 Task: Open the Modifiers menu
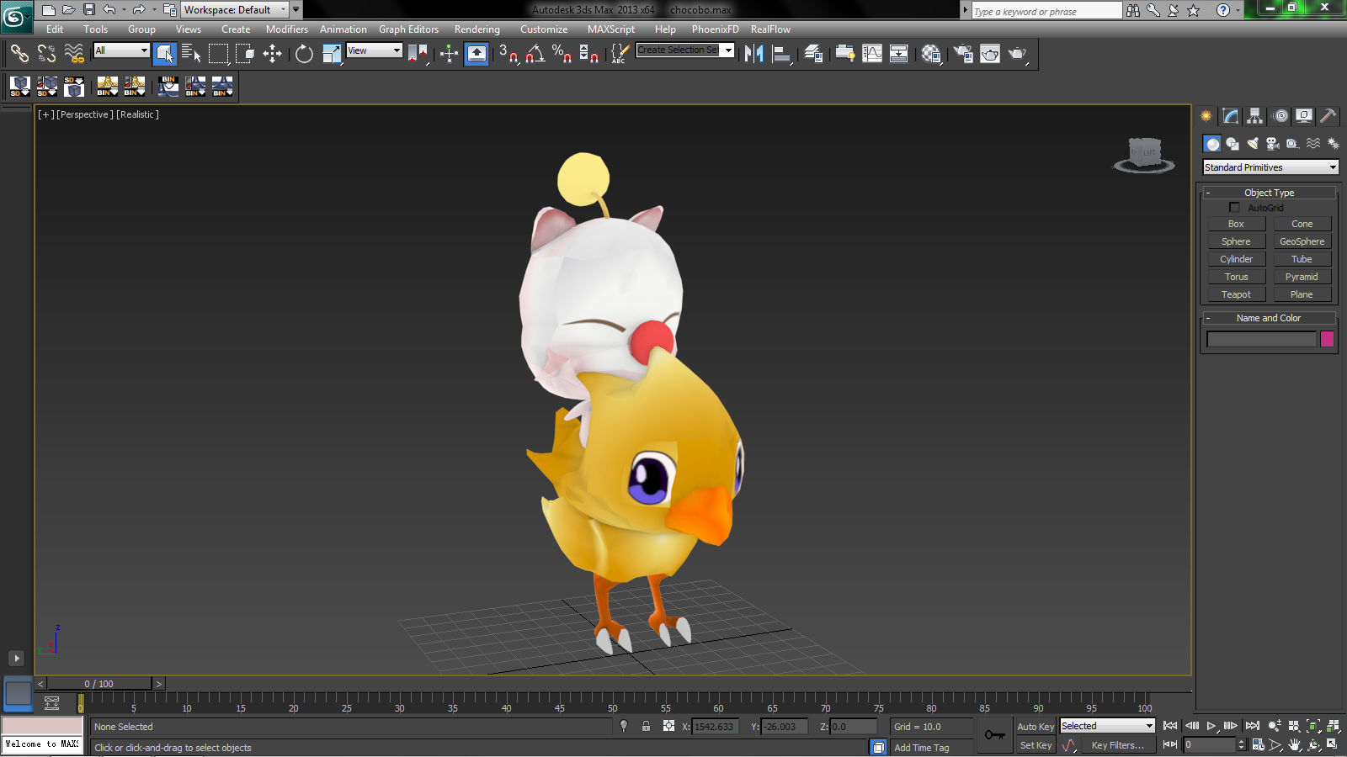[x=287, y=29]
